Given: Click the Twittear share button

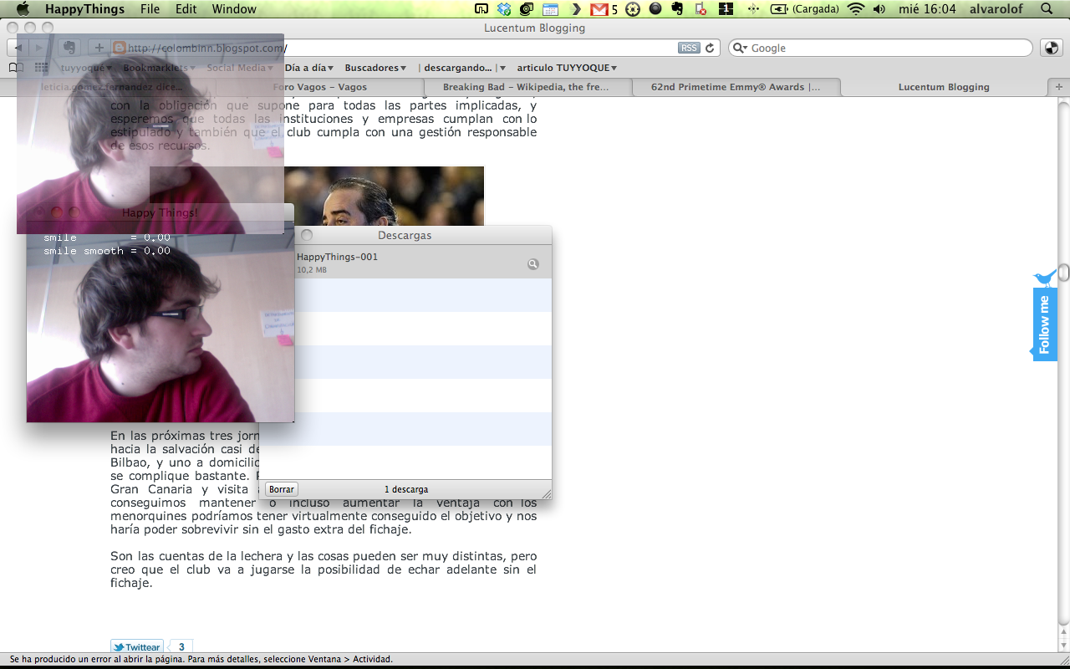Looking at the screenshot, I should click(137, 647).
